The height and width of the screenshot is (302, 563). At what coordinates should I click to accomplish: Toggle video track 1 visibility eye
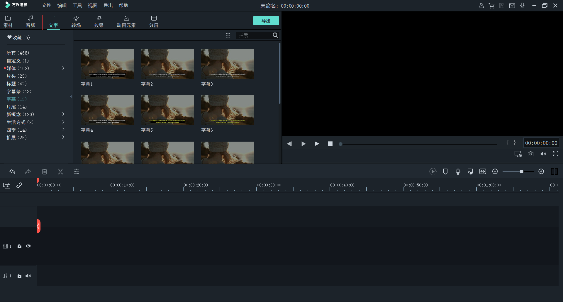click(28, 246)
